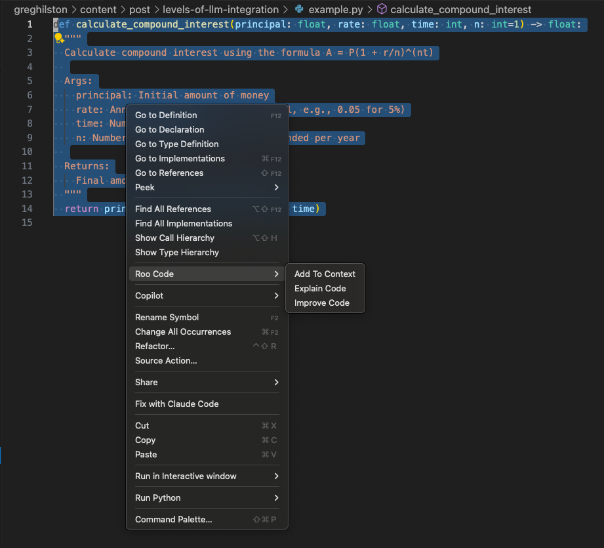Screen dimensions: 604x548
Task: Click the cube symbol icon in breadcrumb
Action: (x=381, y=9)
